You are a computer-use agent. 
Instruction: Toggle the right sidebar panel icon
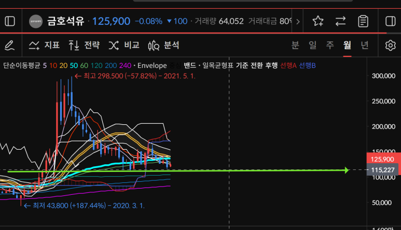pyautogui.click(x=390, y=21)
